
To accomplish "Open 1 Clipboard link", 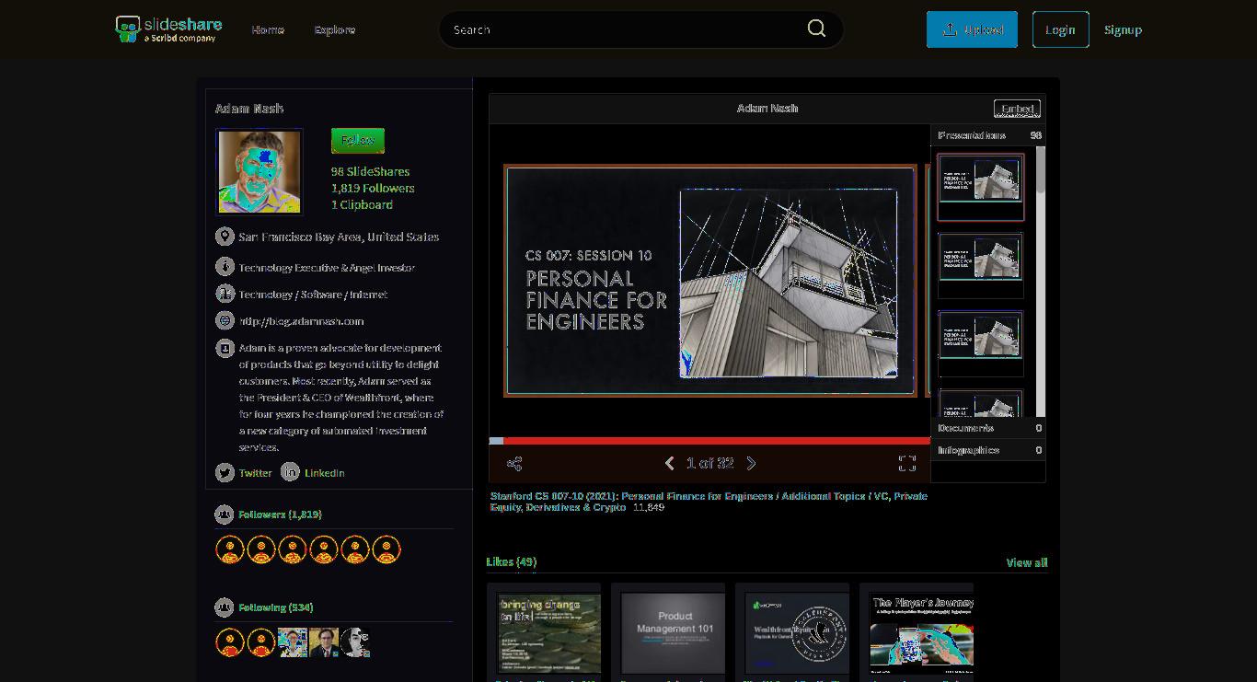I will [362, 204].
